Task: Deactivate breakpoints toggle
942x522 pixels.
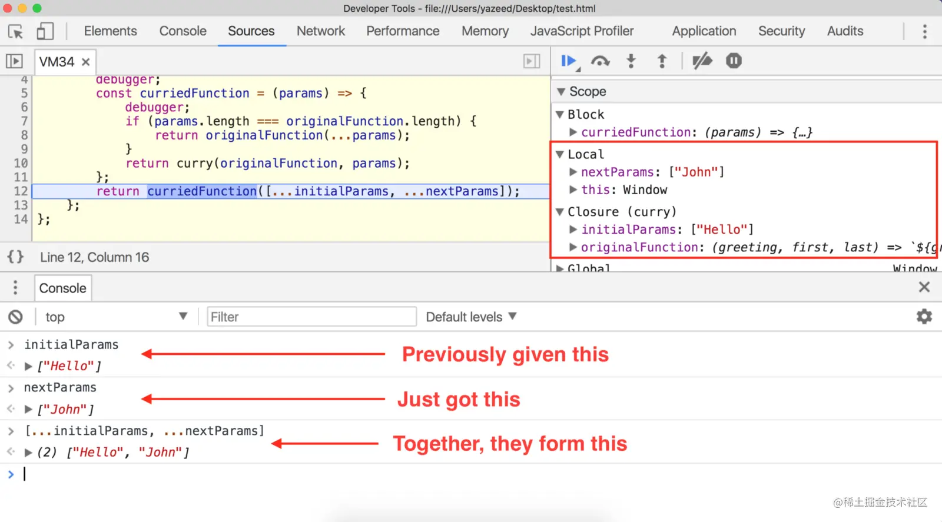Action: tap(702, 61)
